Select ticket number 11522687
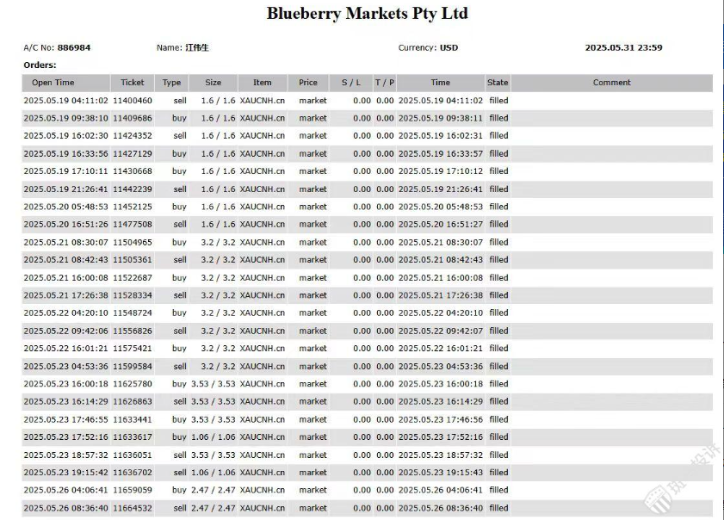 [133, 278]
